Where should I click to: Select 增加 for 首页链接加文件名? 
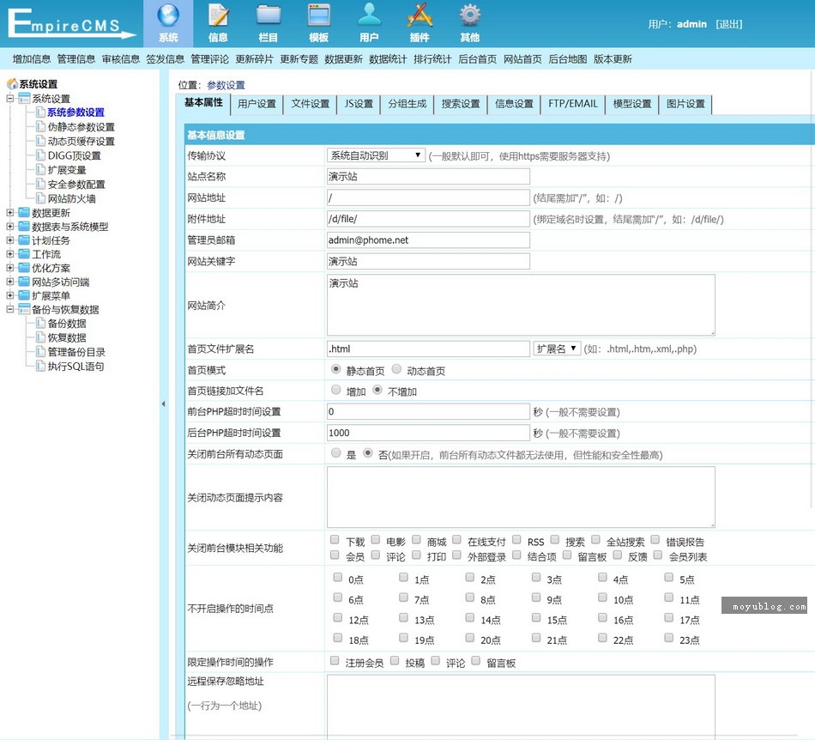(336, 390)
